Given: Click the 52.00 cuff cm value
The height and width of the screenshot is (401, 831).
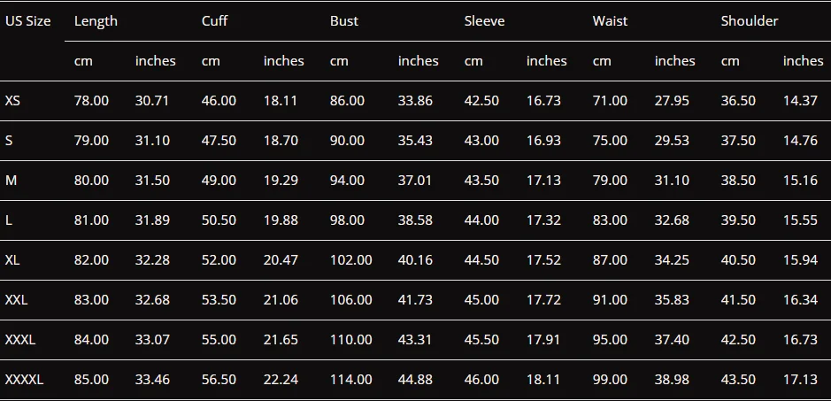Looking at the screenshot, I should [219, 260].
